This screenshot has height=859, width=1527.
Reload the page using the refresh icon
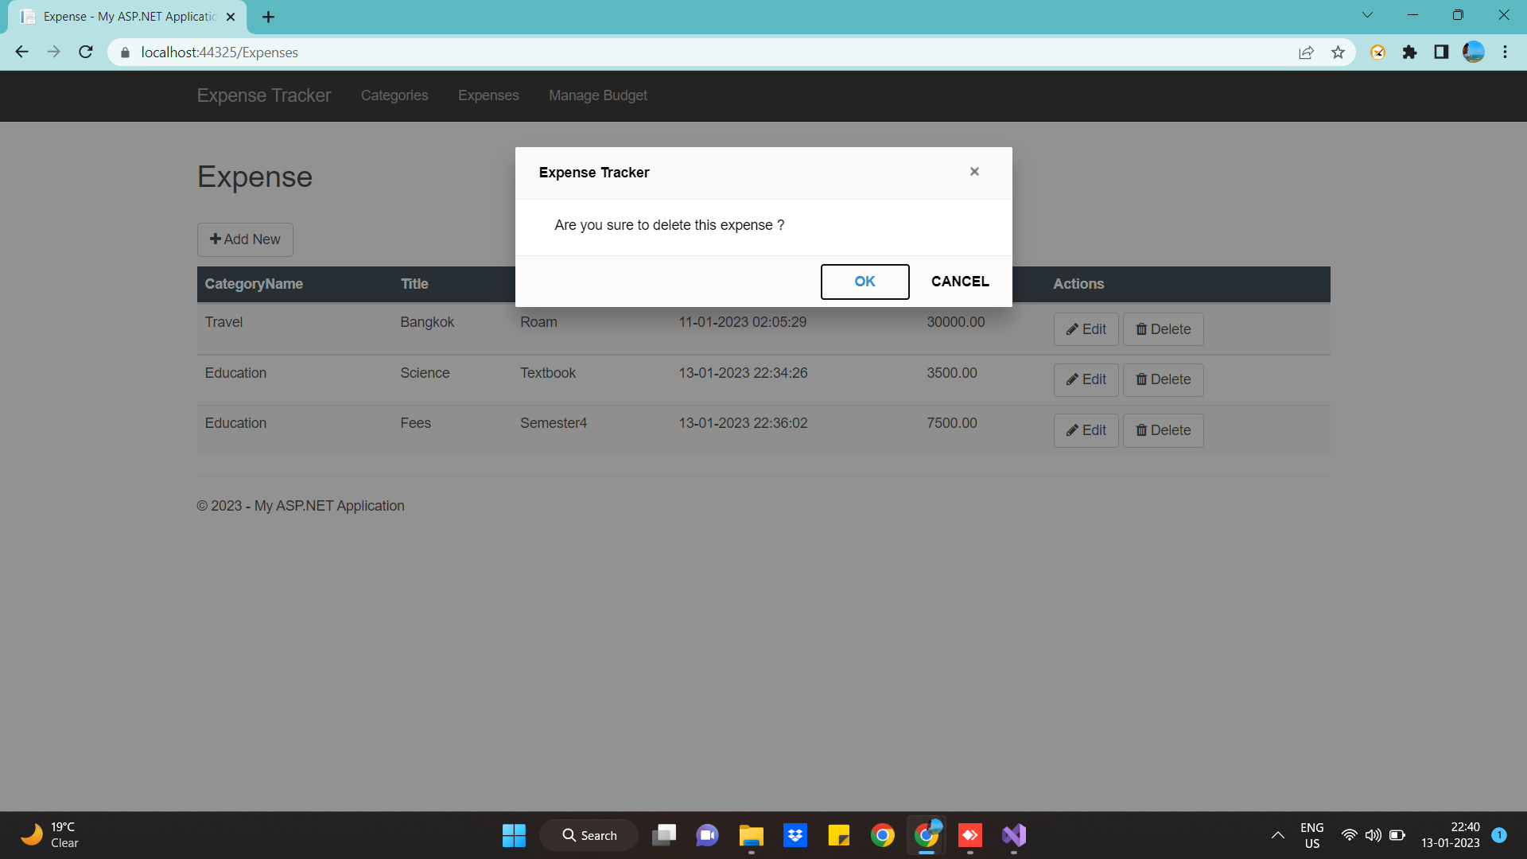click(x=85, y=52)
